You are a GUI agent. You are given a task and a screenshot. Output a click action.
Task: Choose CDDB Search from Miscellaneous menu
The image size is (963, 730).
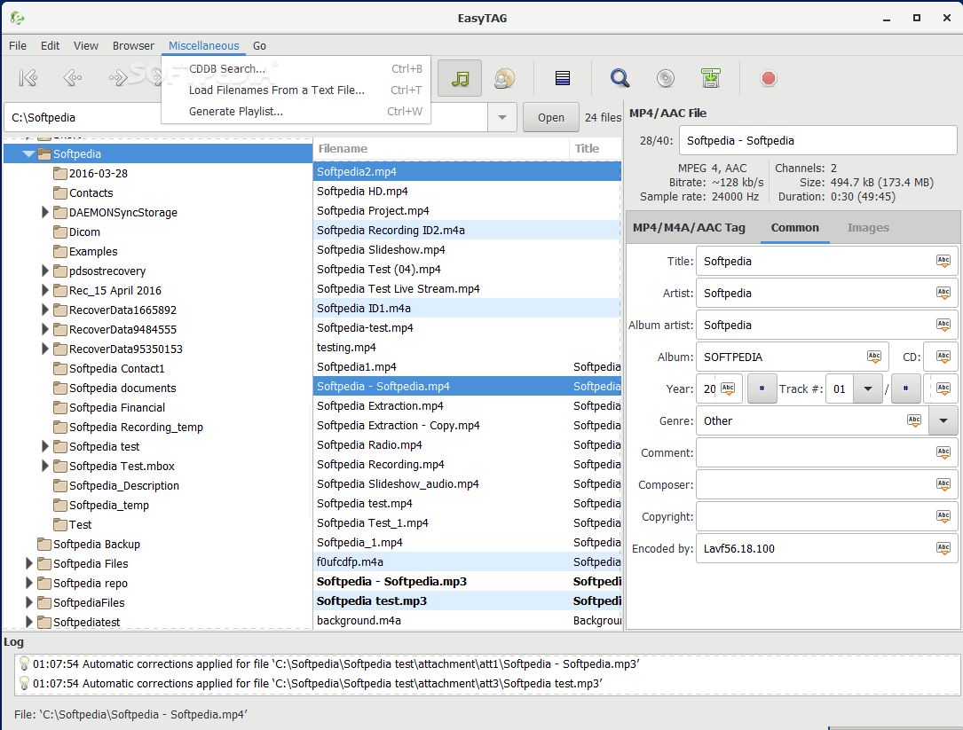click(x=296, y=69)
